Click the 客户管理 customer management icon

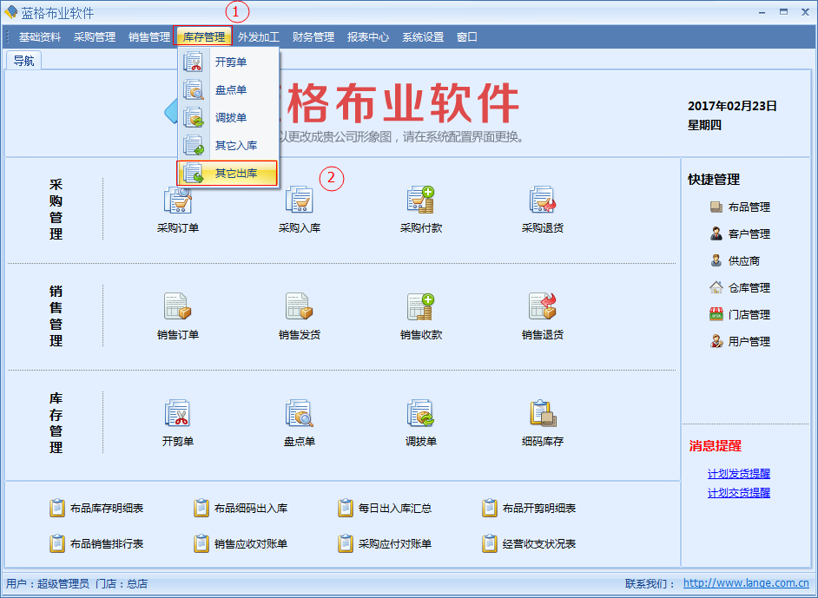716,233
